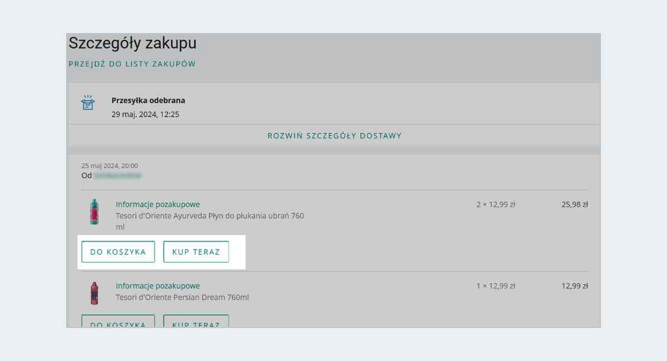Click the 25,98 zł total price
Screen dimensions: 667x361
pyautogui.click(x=575, y=204)
